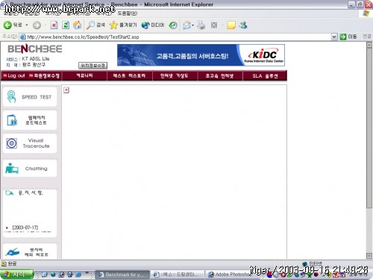Click the Mail envelope icon
Image resolution: width=373 pixels, height=280 pixels.
coord(186,25)
